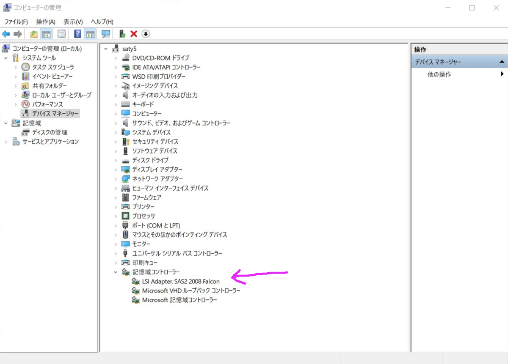Click the blue Back arrow toolbar button
This screenshot has width=508, height=364.
pos(6,34)
